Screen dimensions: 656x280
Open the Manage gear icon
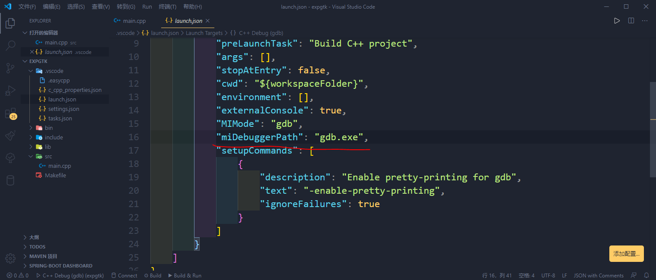pyautogui.click(x=10, y=258)
